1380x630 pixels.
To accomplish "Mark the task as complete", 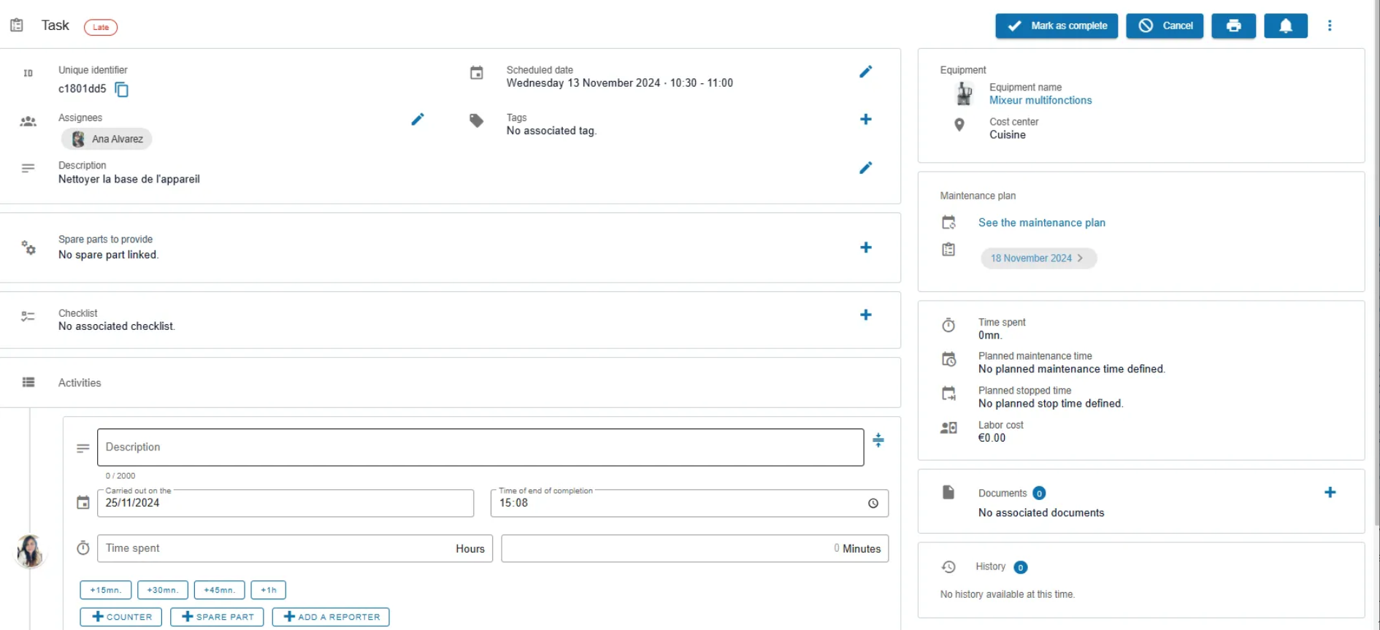I will pos(1057,26).
